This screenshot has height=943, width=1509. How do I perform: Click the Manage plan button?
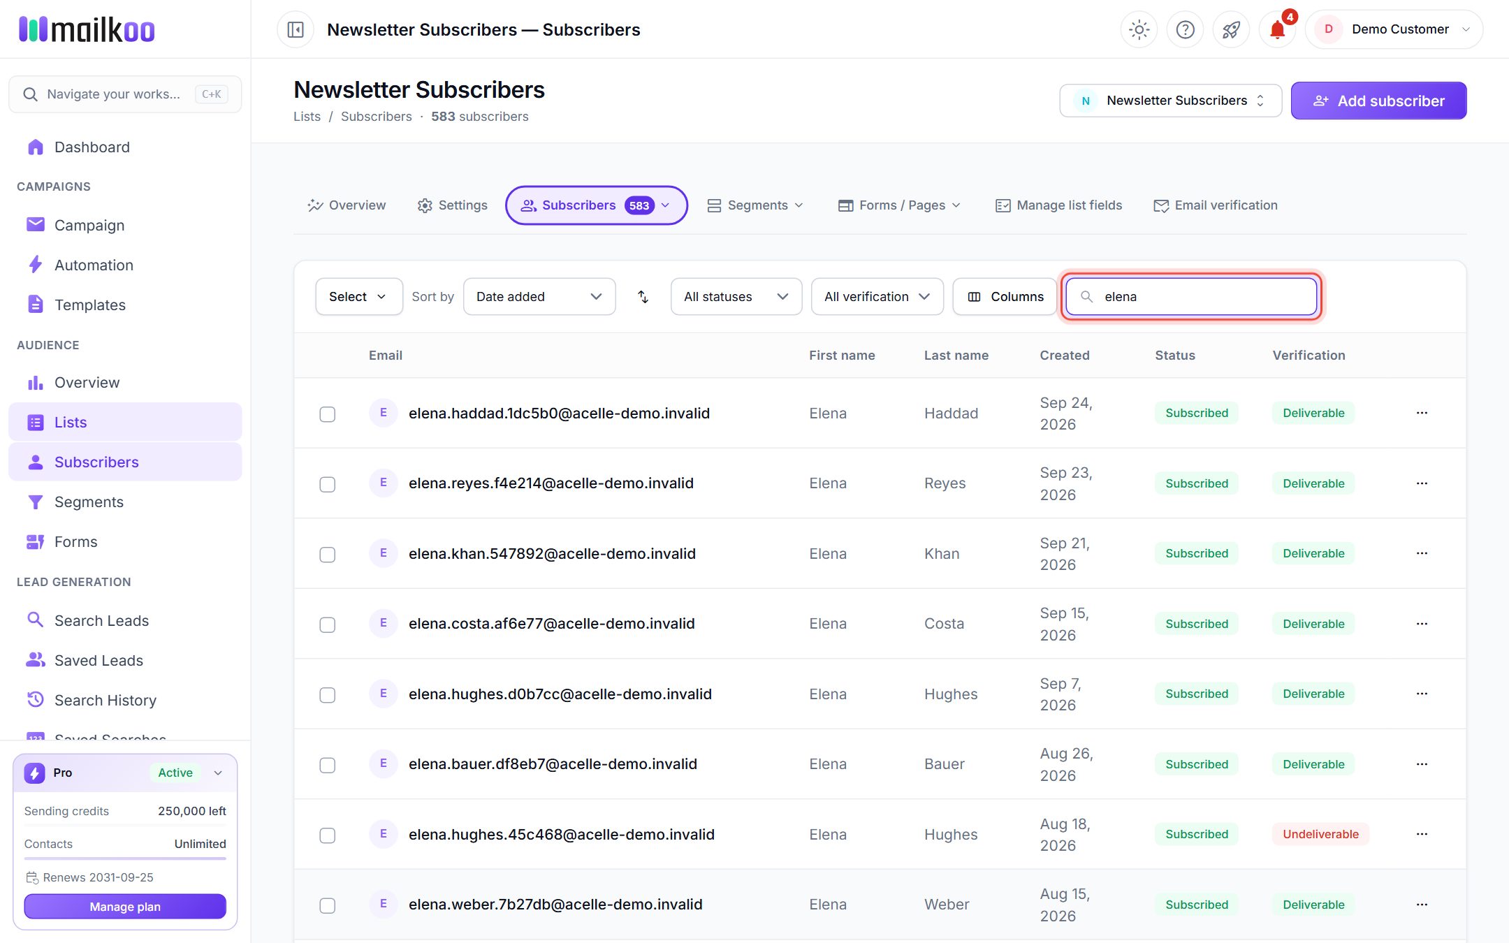125,907
